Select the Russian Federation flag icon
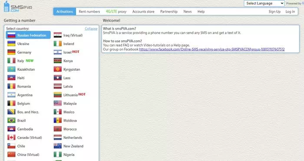The height and width of the screenshot is (161, 304). (x=11, y=35)
